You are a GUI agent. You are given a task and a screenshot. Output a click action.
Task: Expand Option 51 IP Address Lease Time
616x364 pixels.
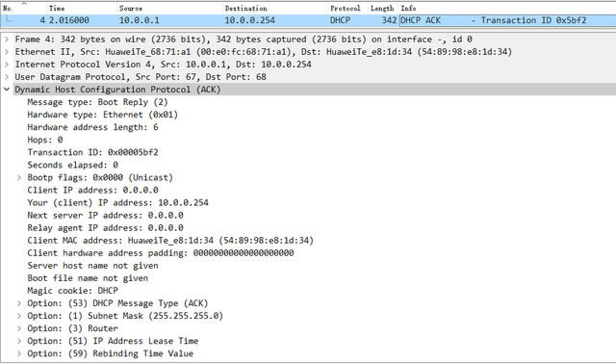(19, 341)
